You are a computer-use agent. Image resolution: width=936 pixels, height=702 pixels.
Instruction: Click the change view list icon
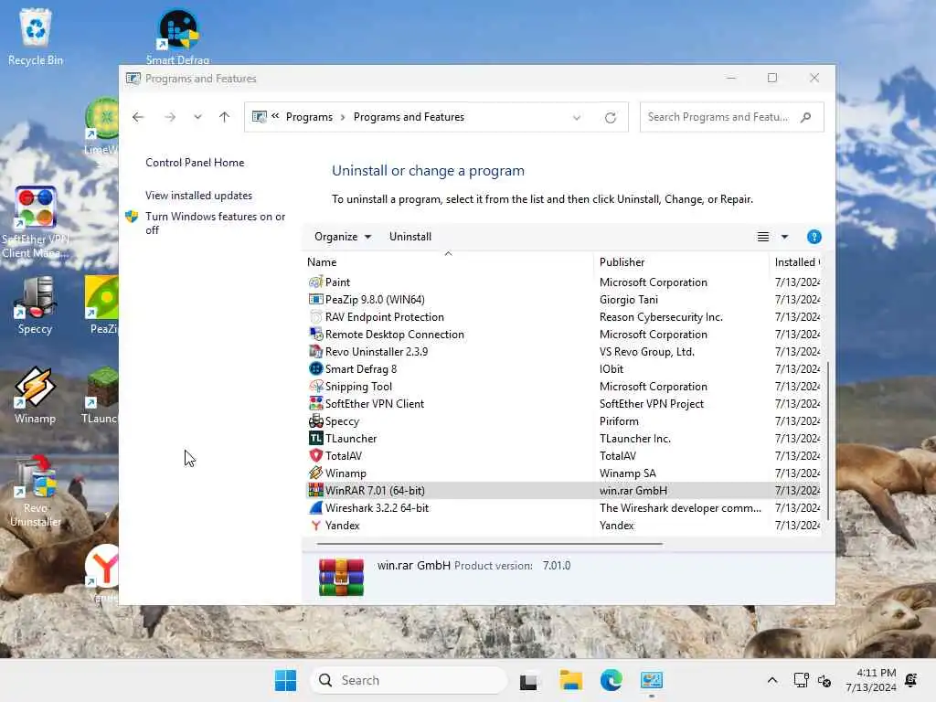763,237
